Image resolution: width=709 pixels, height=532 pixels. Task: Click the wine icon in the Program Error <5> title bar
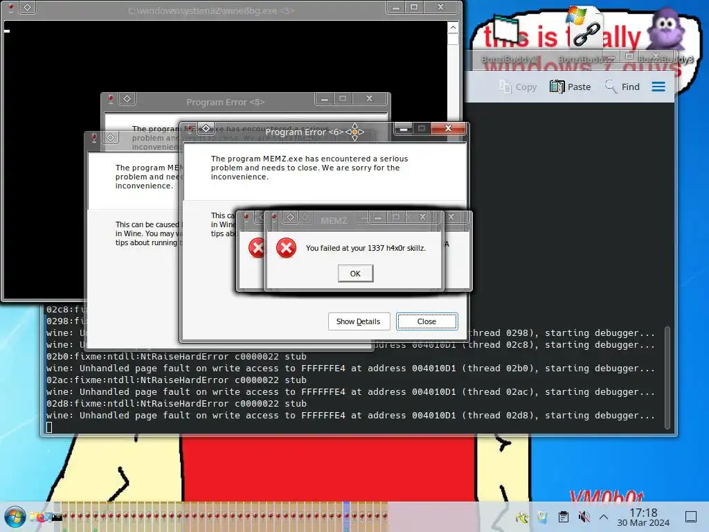click(110, 98)
